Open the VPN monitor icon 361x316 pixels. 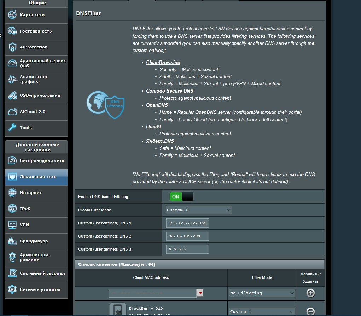click(12, 225)
